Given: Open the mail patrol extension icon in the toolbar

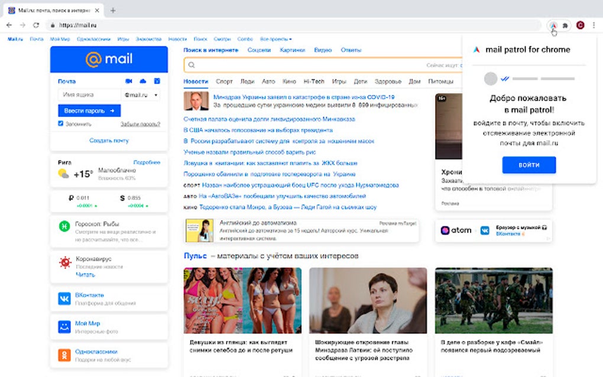Looking at the screenshot, I should click(553, 25).
